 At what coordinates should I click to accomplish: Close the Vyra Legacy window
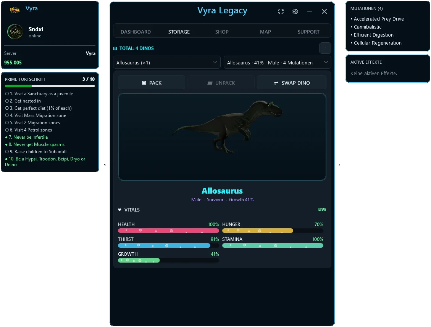click(x=324, y=11)
